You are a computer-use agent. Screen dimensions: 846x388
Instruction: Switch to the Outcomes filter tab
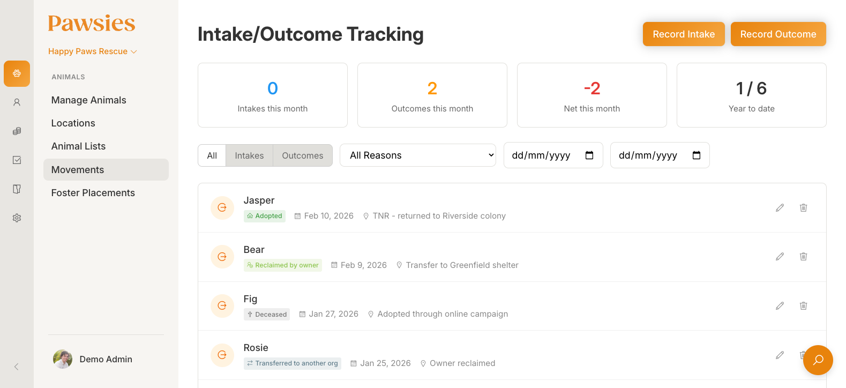click(x=302, y=155)
